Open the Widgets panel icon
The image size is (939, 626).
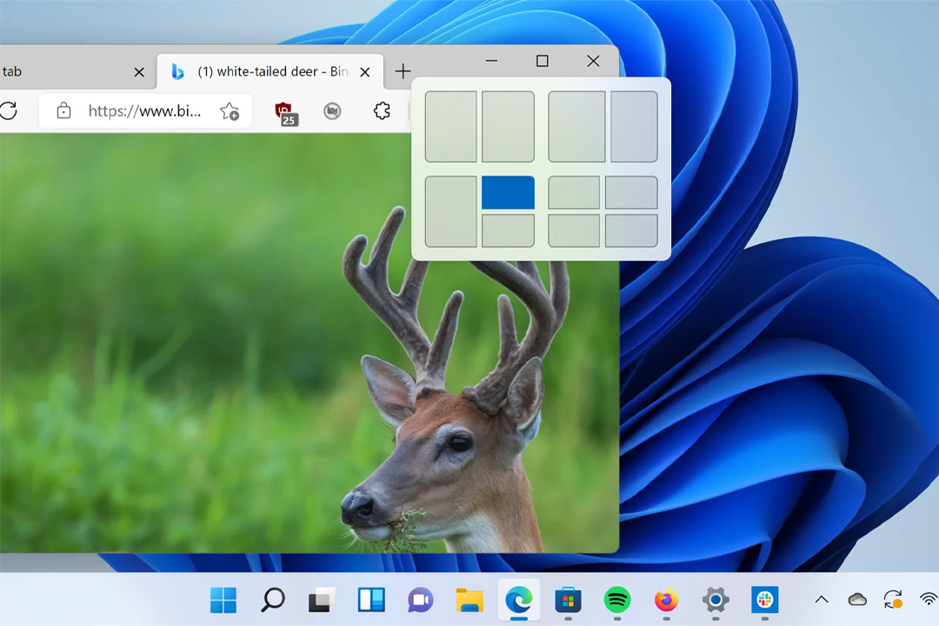(x=371, y=600)
